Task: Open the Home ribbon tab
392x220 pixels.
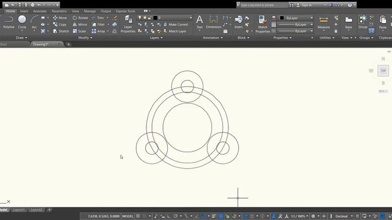Action: point(10,11)
